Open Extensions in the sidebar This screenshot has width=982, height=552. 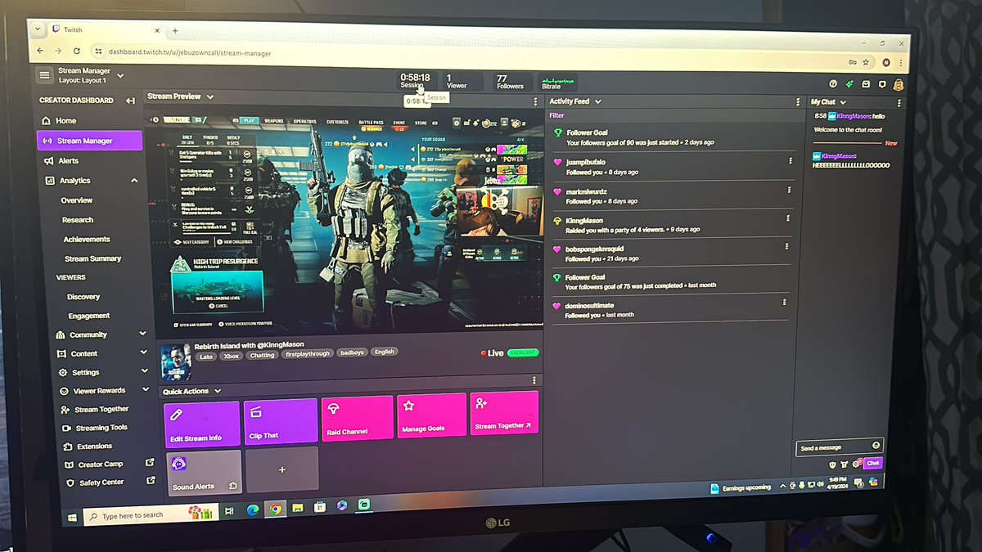click(x=88, y=447)
